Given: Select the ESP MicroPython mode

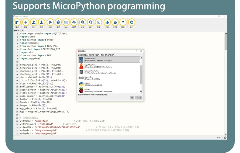Looking at the screenshot, I should click(109, 60).
